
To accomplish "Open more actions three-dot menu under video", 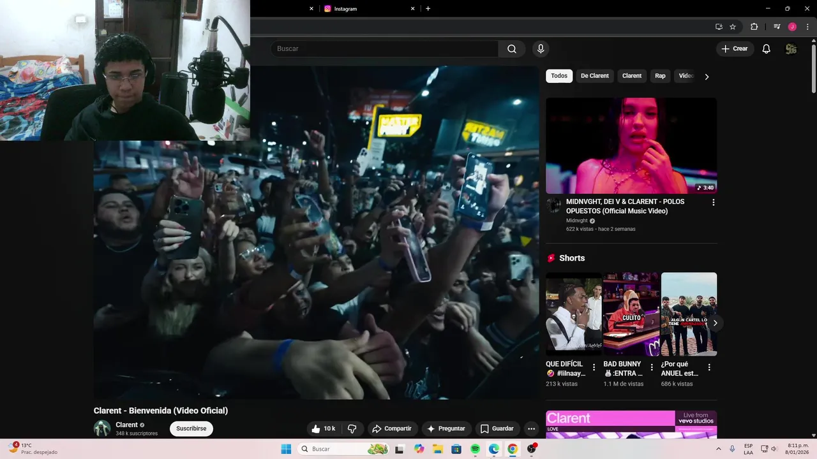I will pyautogui.click(x=531, y=429).
